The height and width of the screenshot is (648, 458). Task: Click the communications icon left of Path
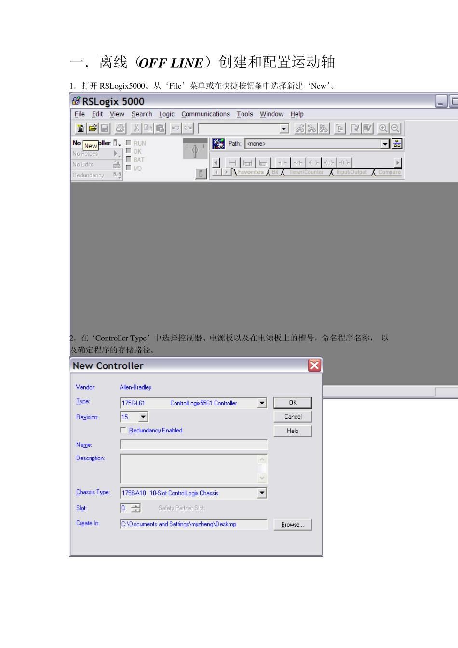(x=218, y=144)
